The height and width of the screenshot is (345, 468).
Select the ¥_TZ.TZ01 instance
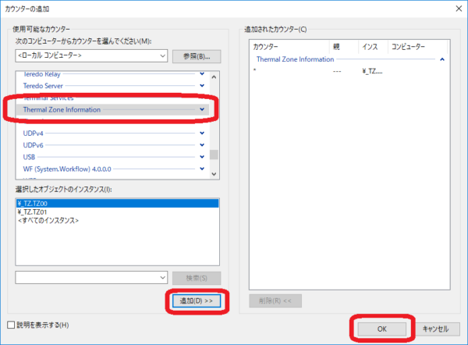point(38,212)
